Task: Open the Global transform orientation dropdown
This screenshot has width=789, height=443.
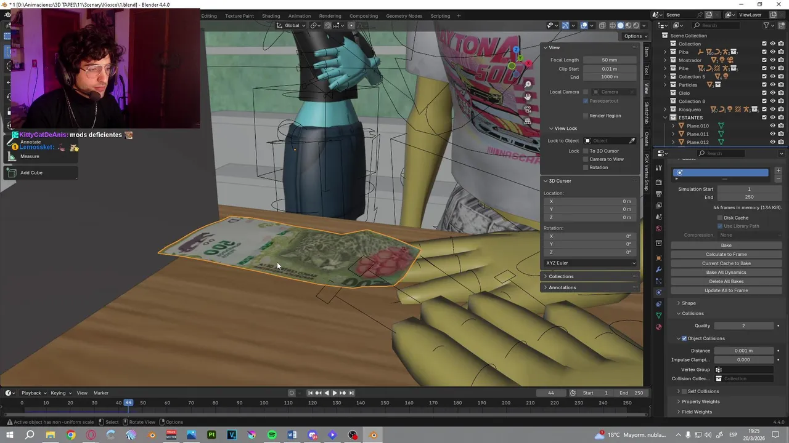Action: pyautogui.click(x=292, y=25)
